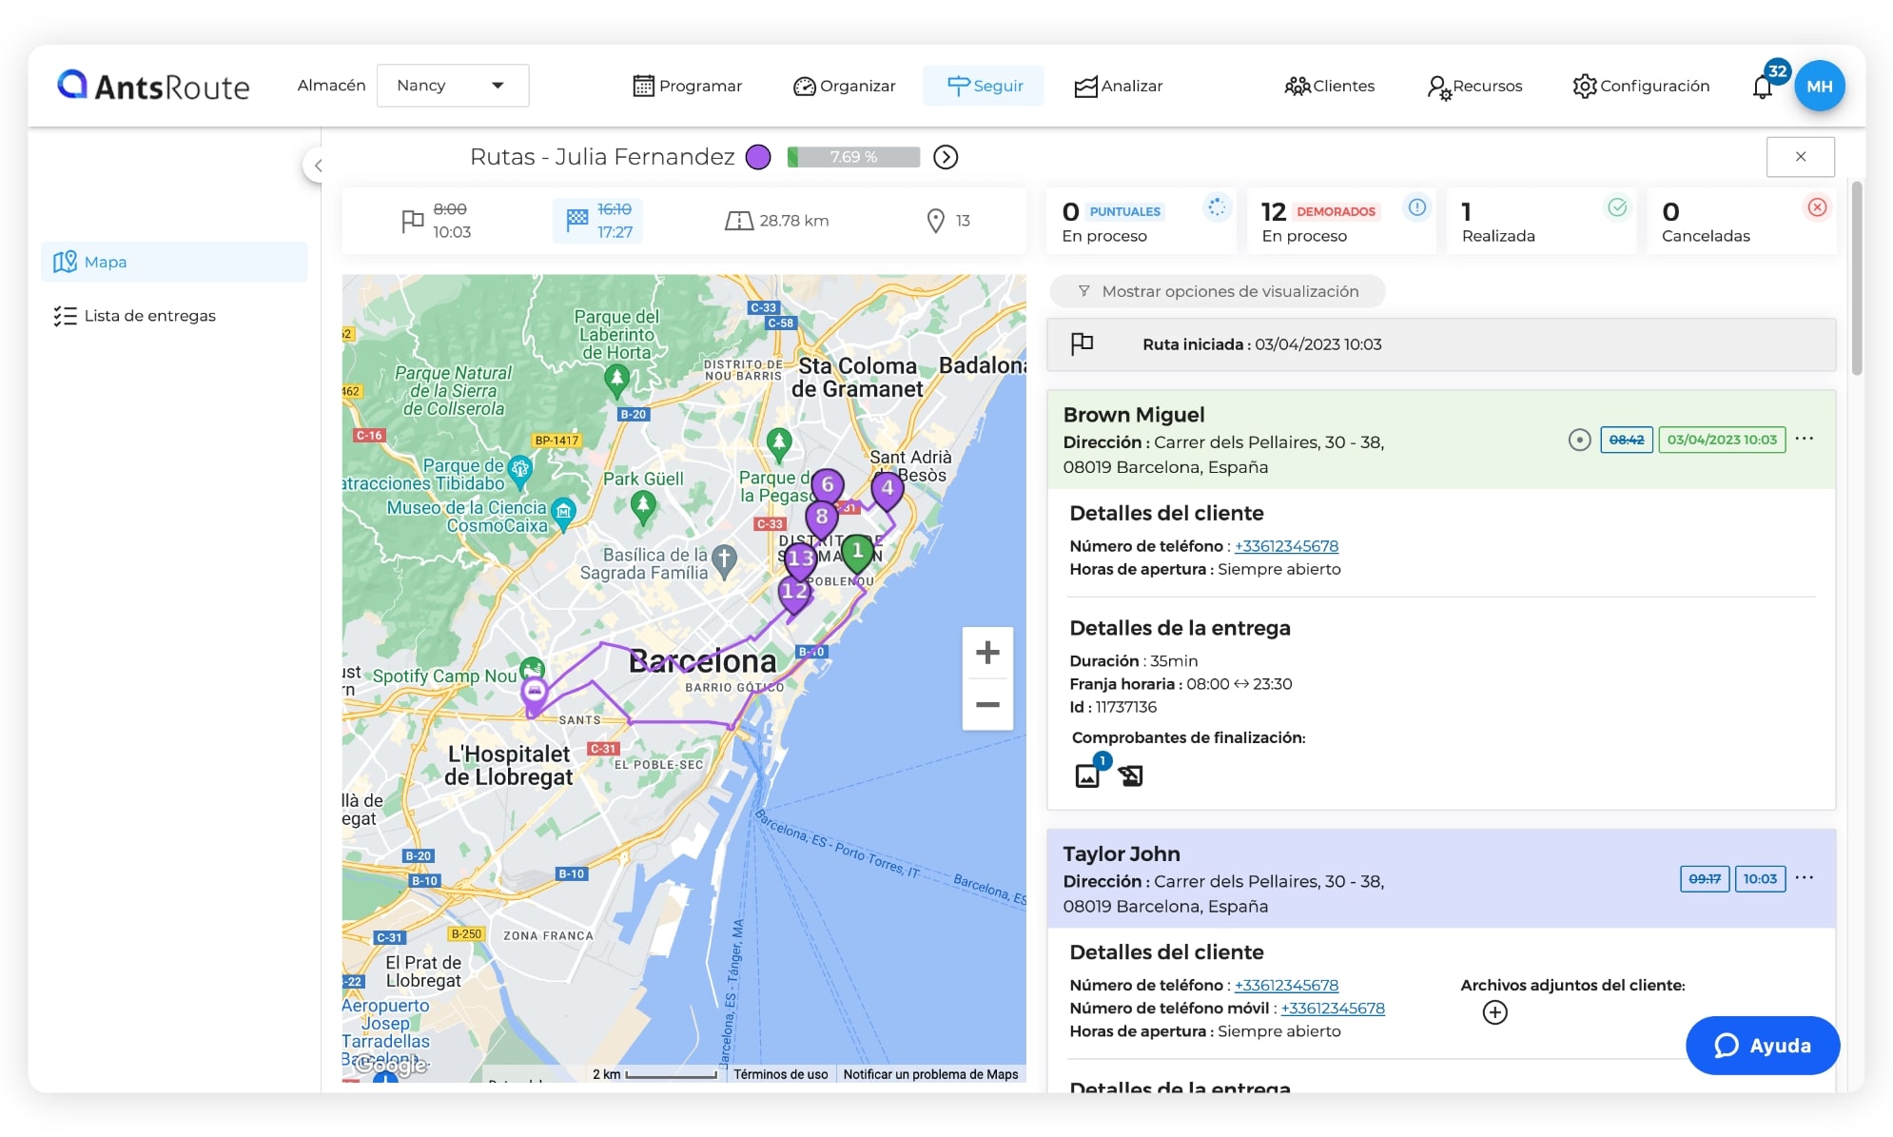This screenshot has height=1137, width=1893.
Task: Open the Nancy warehouse dropdown
Action: [x=452, y=85]
